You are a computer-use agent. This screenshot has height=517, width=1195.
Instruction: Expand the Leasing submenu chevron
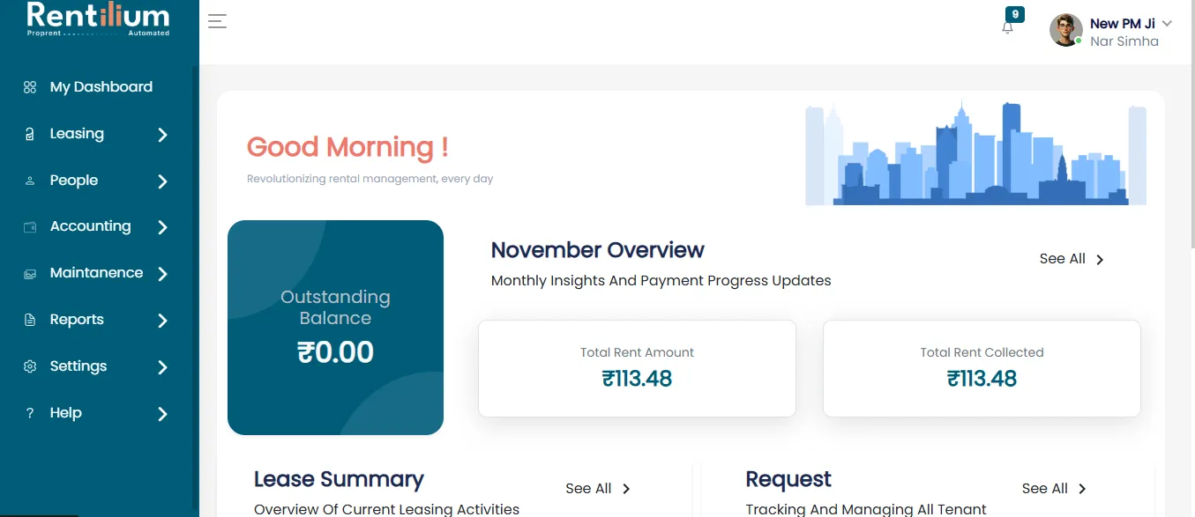coord(162,135)
